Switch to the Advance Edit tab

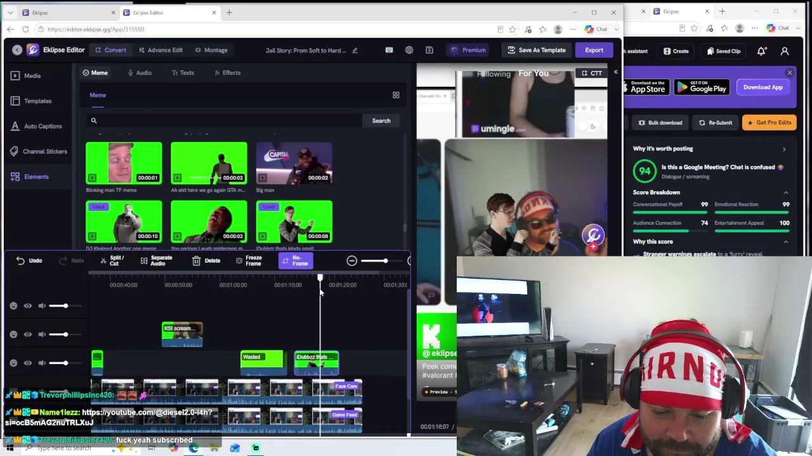pyautogui.click(x=160, y=50)
